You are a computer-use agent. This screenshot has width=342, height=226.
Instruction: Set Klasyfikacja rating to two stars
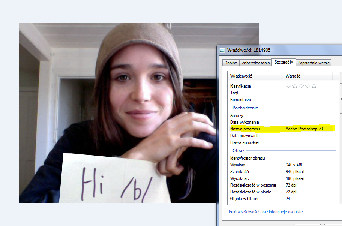pyautogui.click(x=295, y=86)
